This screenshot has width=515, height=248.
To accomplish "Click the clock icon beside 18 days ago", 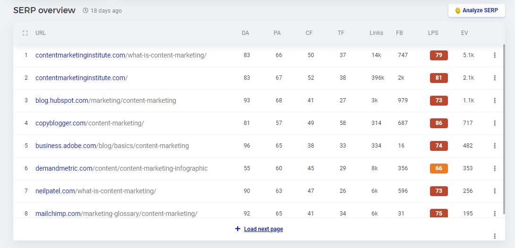I will pyautogui.click(x=86, y=10).
